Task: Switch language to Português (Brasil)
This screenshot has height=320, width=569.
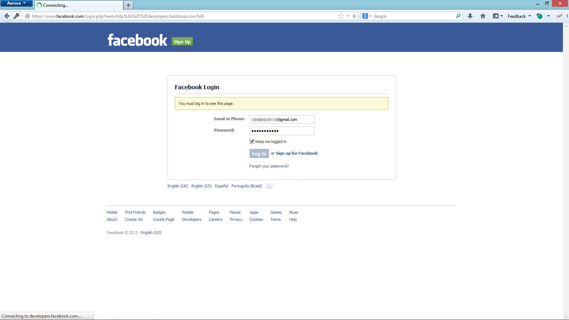Action: click(x=246, y=186)
